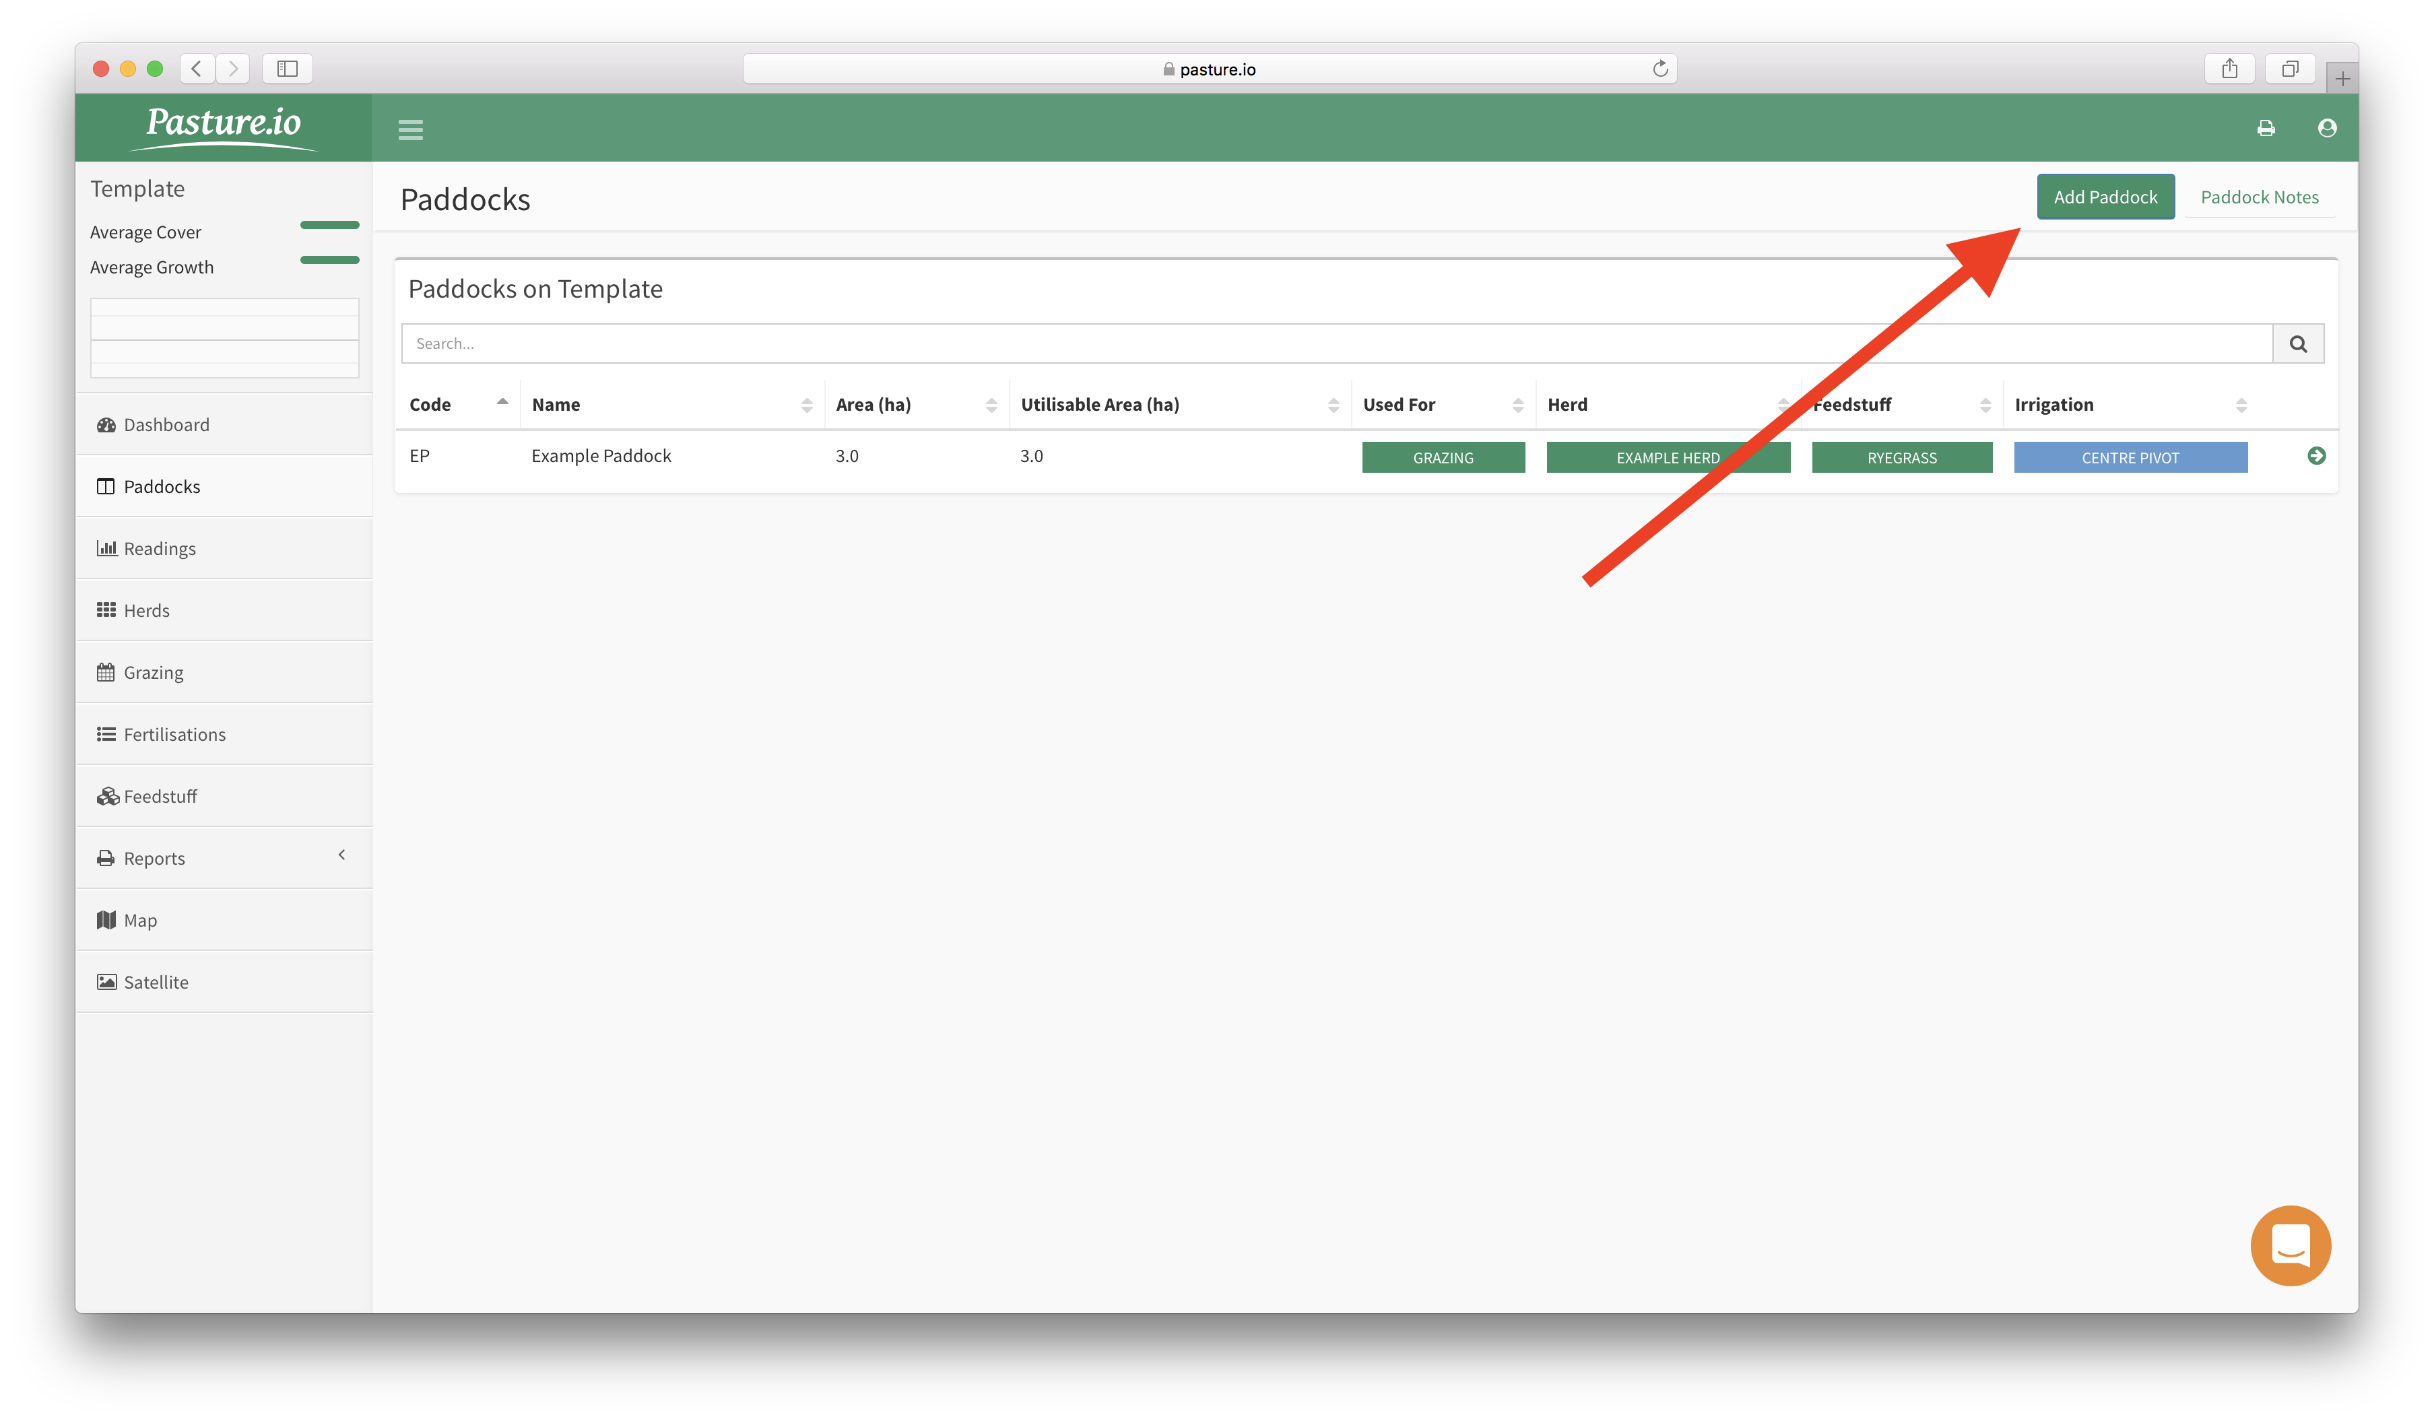Click the Example Paddock name cell
The width and height of the screenshot is (2434, 1421).
(x=601, y=456)
